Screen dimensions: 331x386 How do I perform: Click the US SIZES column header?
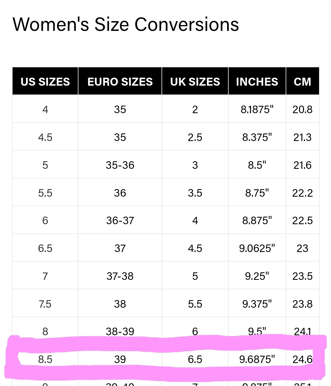45,81
